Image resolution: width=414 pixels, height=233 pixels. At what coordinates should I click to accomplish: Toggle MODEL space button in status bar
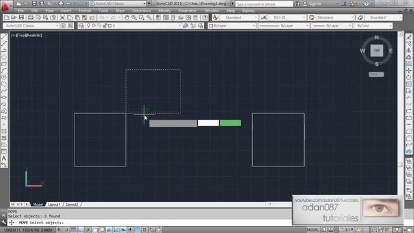[x=313, y=230]
